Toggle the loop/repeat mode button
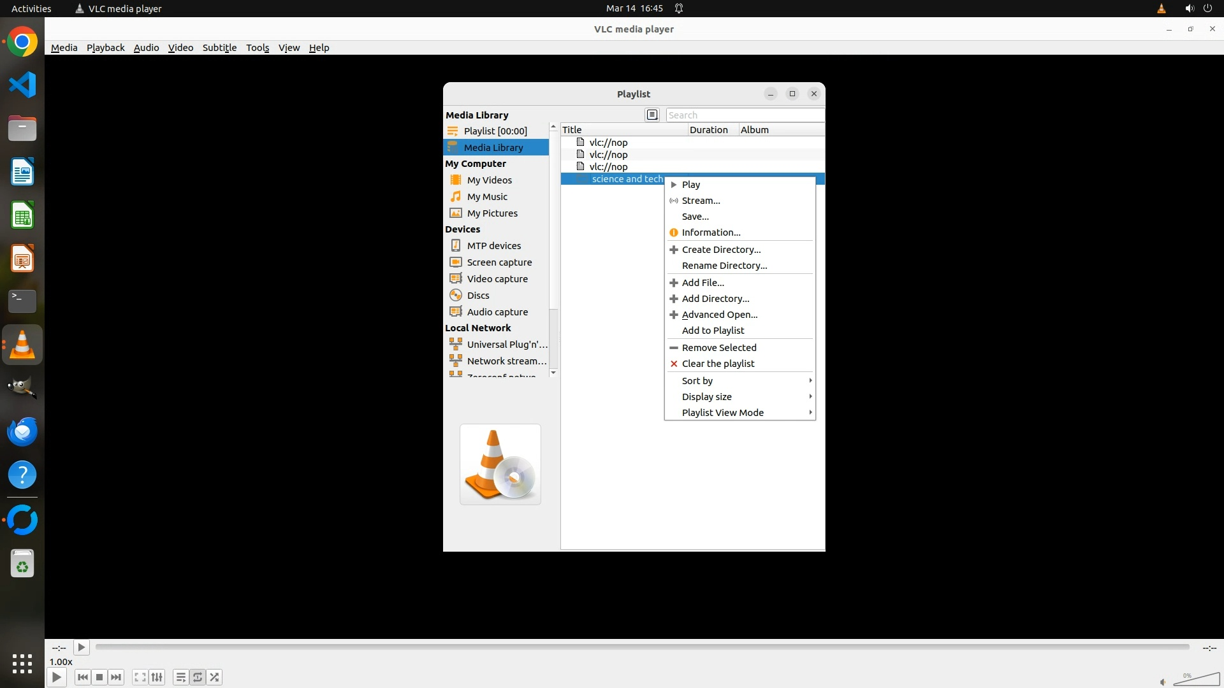Viewport: 1224px width, 688px height. tap(198, 677)
